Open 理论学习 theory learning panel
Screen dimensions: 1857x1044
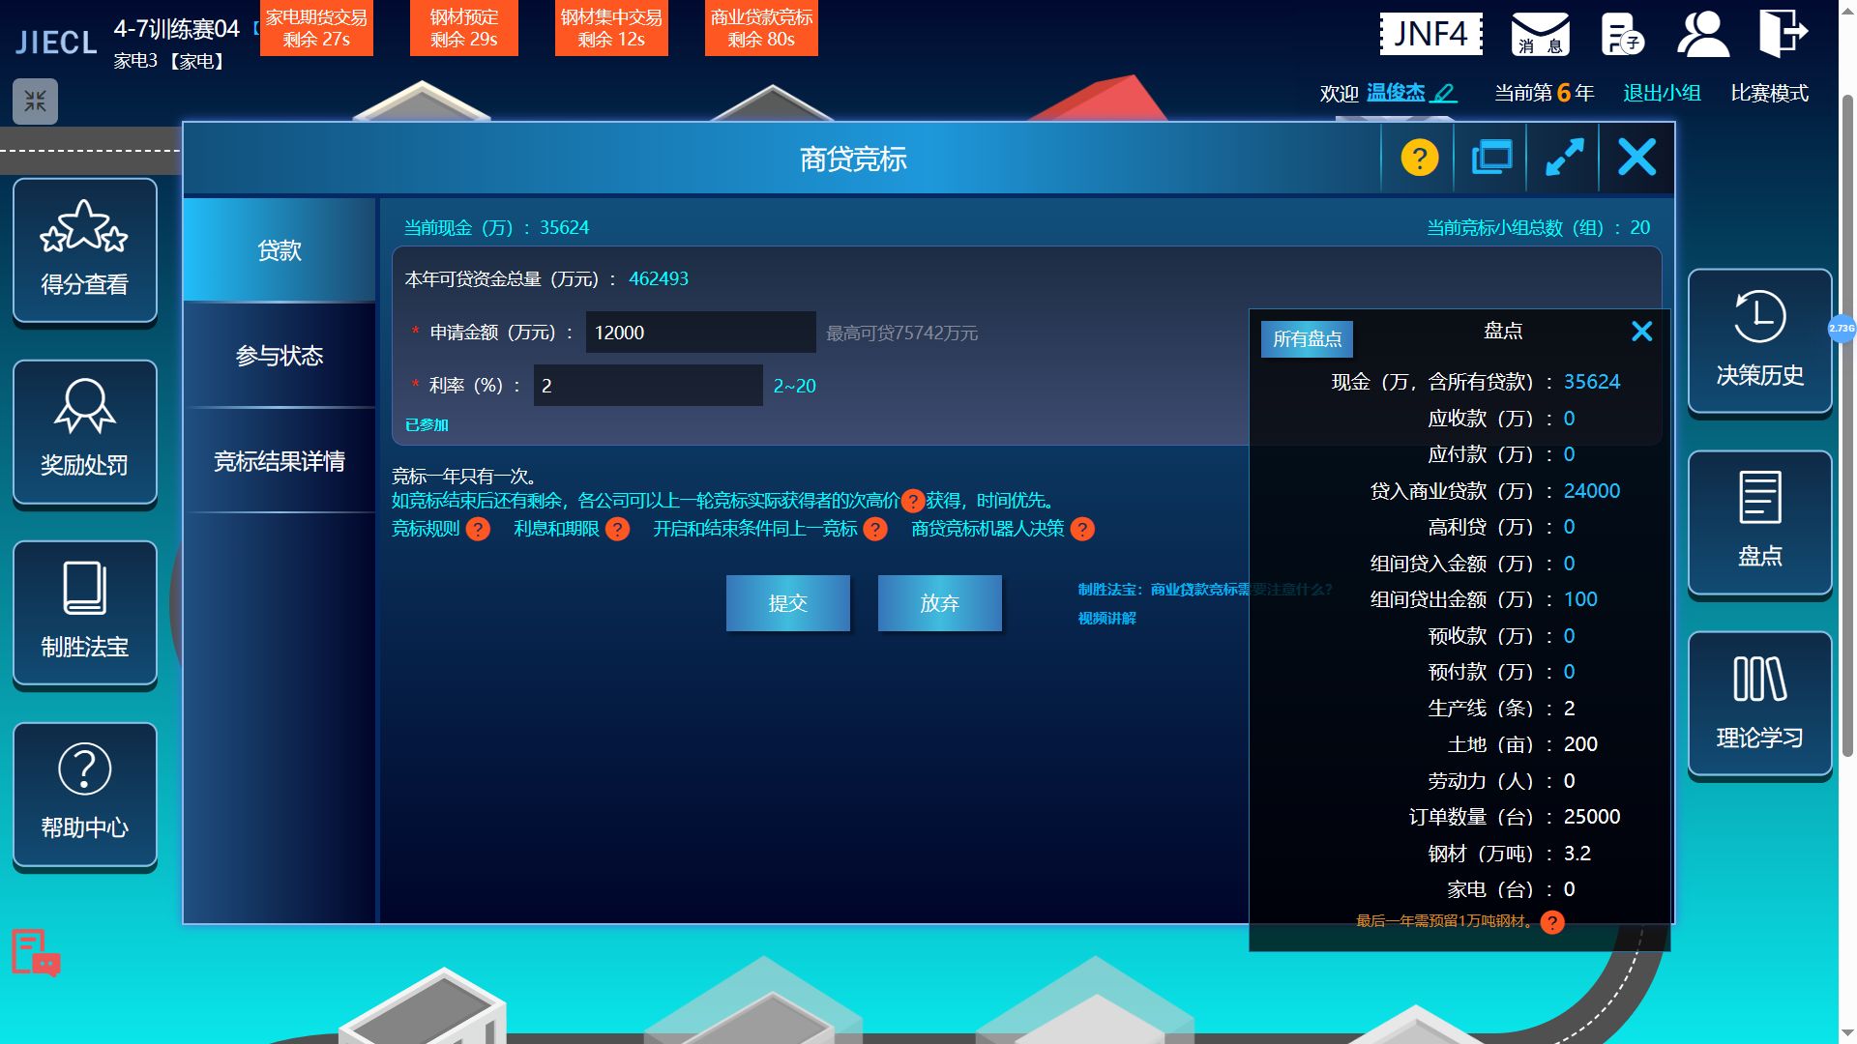(x=1759, y=703)
